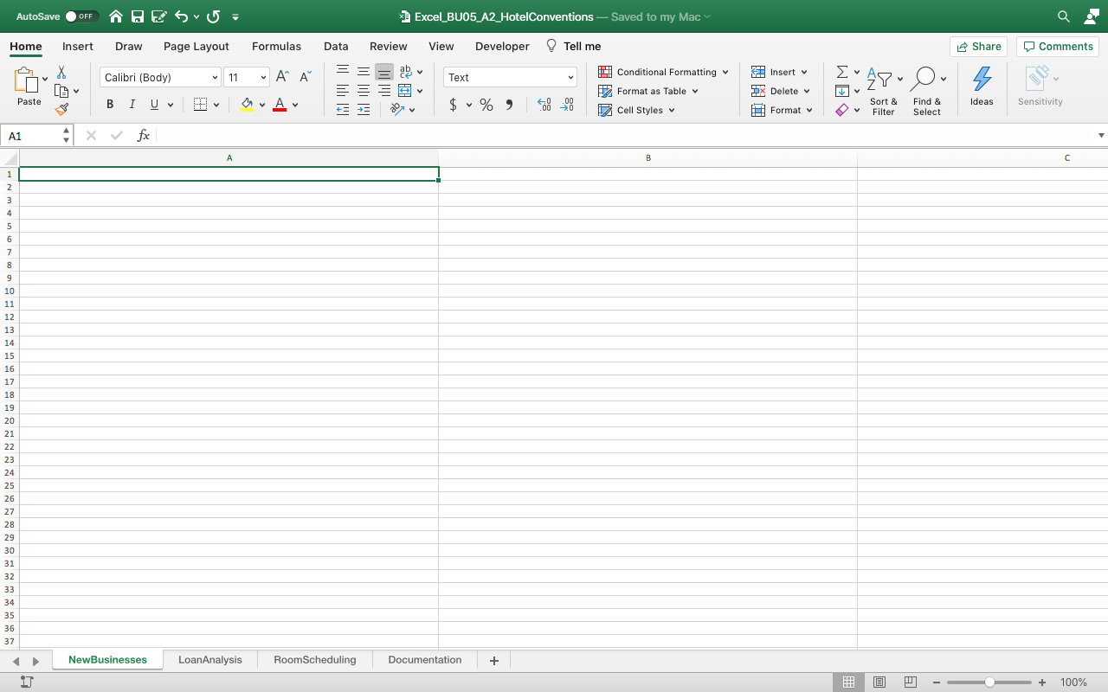Apply the red font color

(x=280, y=105)
